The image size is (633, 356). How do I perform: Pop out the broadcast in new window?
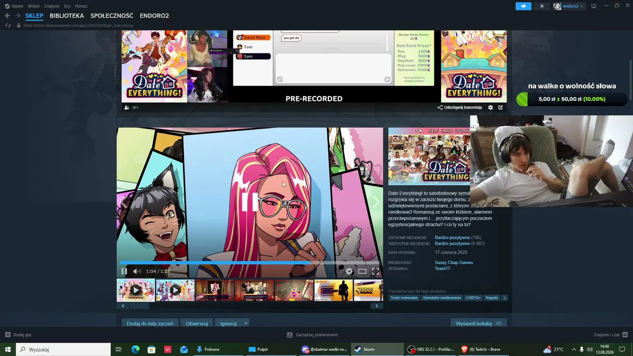500,107
